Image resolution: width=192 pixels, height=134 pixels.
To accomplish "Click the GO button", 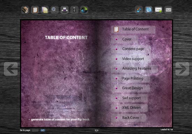I will 43,130.
